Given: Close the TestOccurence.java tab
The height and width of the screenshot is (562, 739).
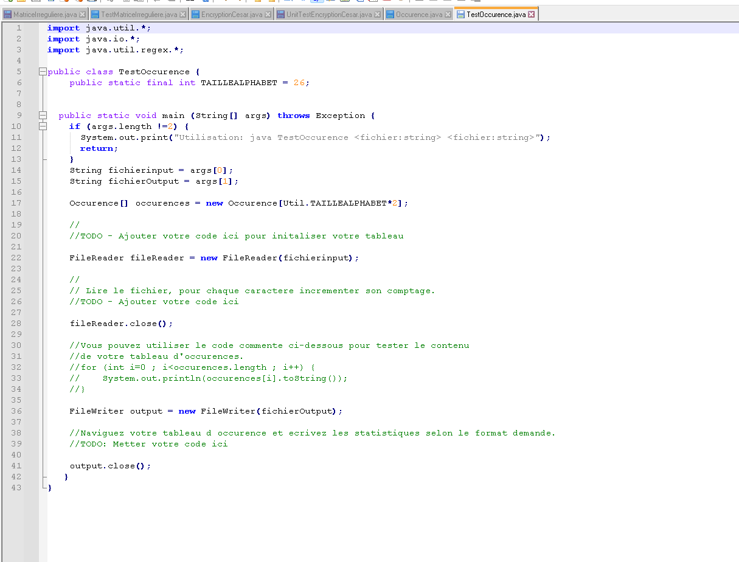Looking at the screenshot, I should tap(530, 15).
